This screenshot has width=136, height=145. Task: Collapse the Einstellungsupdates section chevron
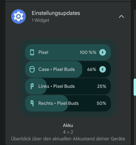(x=121, y=16)
